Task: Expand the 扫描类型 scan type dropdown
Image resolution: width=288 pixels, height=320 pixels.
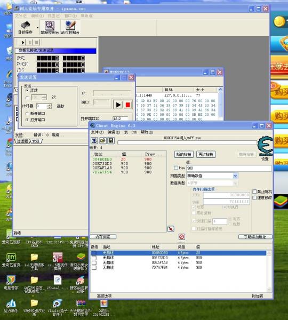Action: (235, 175)
